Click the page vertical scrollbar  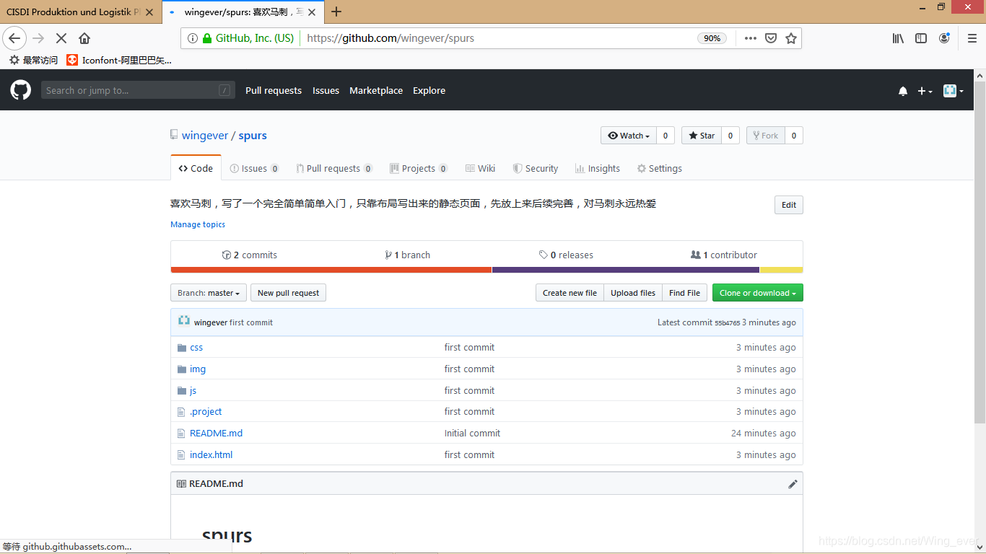tap(980, 252)
